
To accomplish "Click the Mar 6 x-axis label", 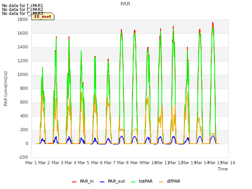I will (x=97, y=163).
